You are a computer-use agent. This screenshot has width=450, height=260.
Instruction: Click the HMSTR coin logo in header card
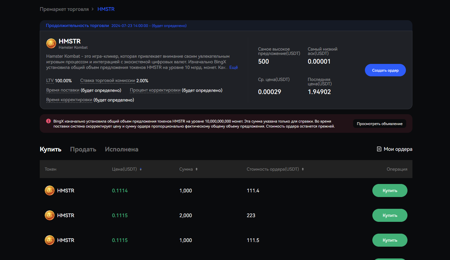tap(51, 43)
